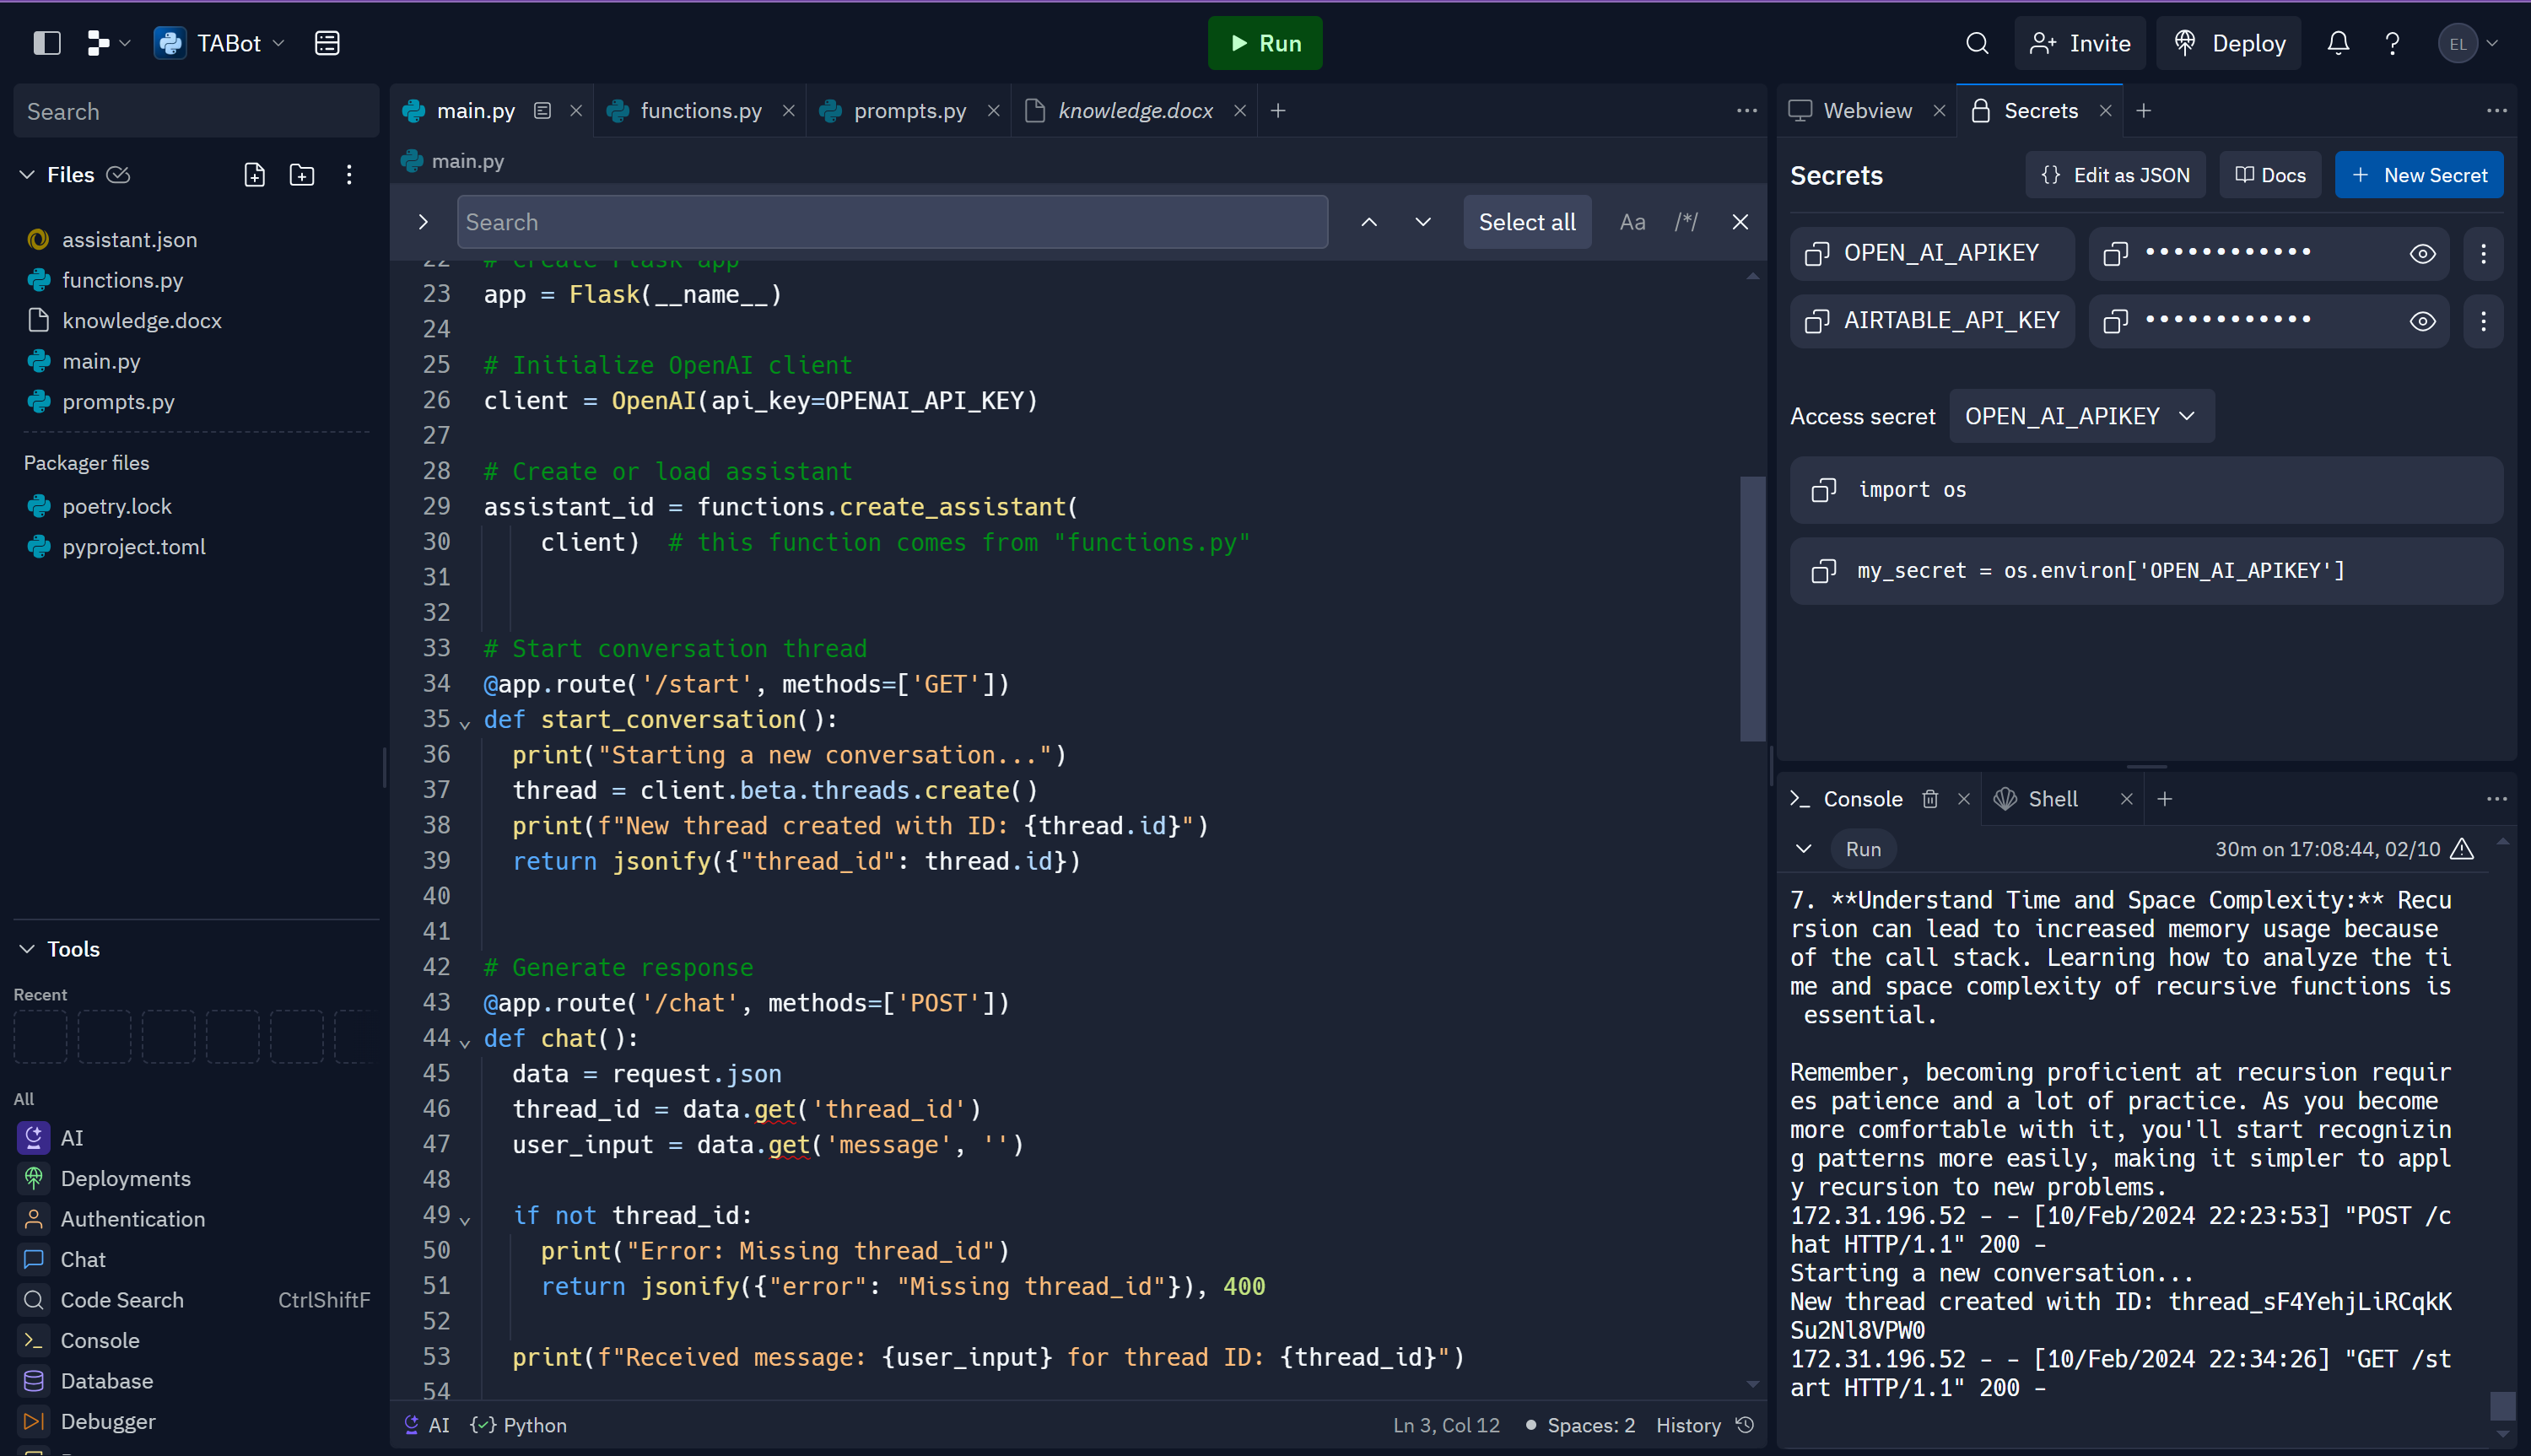Toggle match case (Aa) in search
Screen dimensions: 2531x1456
1632,222
